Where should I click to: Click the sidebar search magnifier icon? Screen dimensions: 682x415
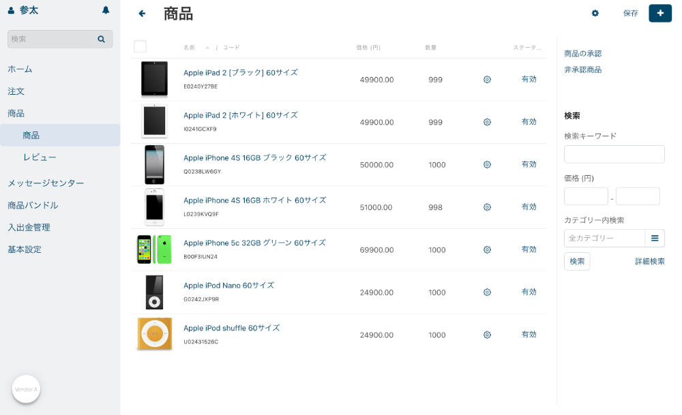[x=102, y=39]
